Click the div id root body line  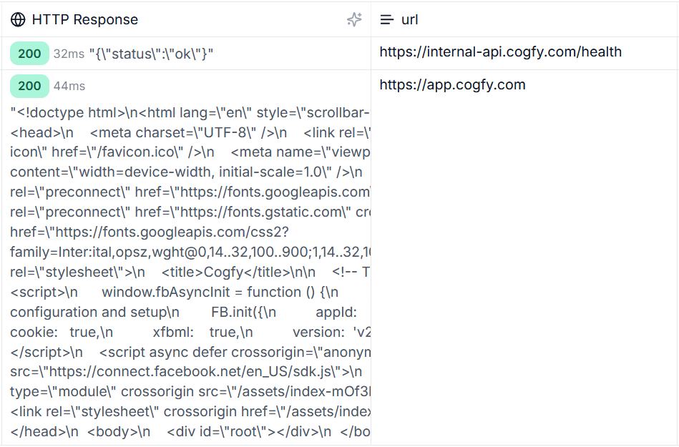click(x=190, y=432)
